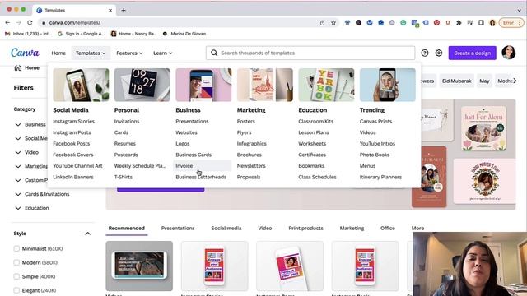The height and width of the screenshot is (296, 527).
Task: Open the settings gear icon
Action: [x=439, y=53]
